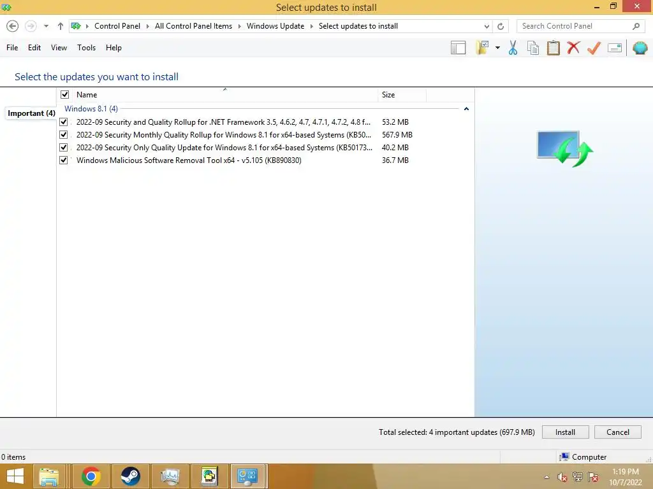The width and height of the screenshot is (653, 489).
Task: Uncheck the Security Monthly Quality Rollup update
Action: point(63,135)
